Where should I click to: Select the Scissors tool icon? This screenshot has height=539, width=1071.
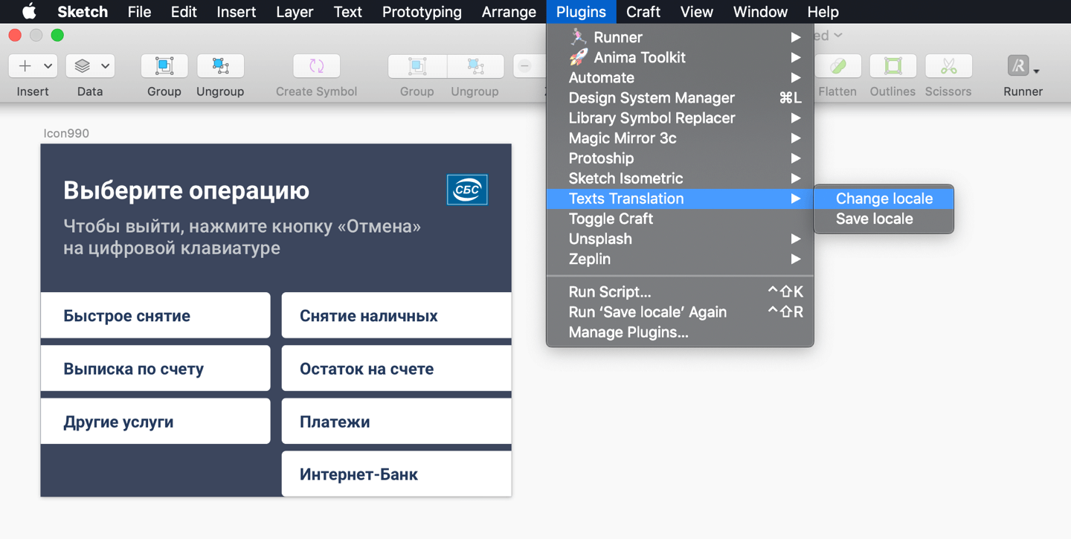[x=948, y=66]
